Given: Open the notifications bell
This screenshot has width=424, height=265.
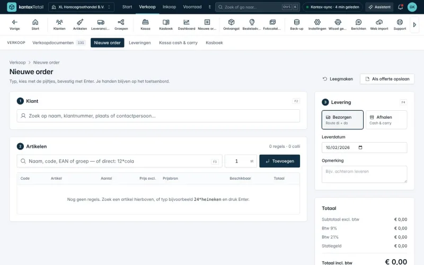Looking at the screenshot, I should [401, 7].
